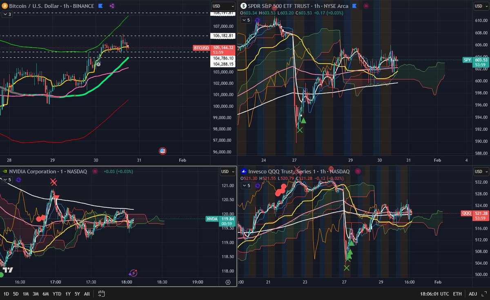
Task: Toggle extended hours with the ETH button
Action: (458, 293)
